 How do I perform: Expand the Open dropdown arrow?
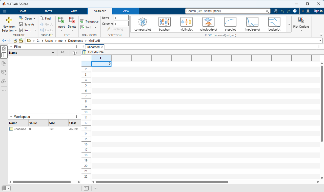point(34,18)
